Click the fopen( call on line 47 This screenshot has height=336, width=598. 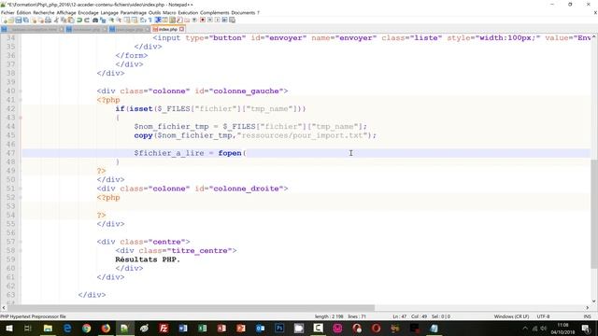pyautogui.click(x=232, y=153)
